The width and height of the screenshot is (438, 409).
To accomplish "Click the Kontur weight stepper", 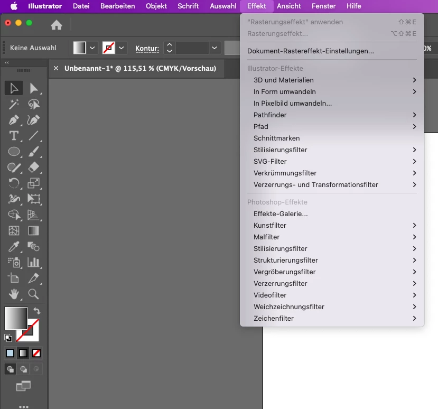I will 169,48.
